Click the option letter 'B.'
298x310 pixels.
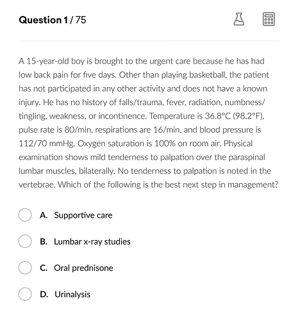[44, 241]
